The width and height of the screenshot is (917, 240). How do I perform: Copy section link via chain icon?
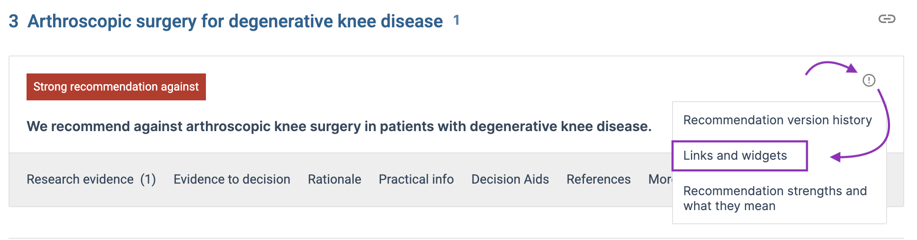coord(887,19)
